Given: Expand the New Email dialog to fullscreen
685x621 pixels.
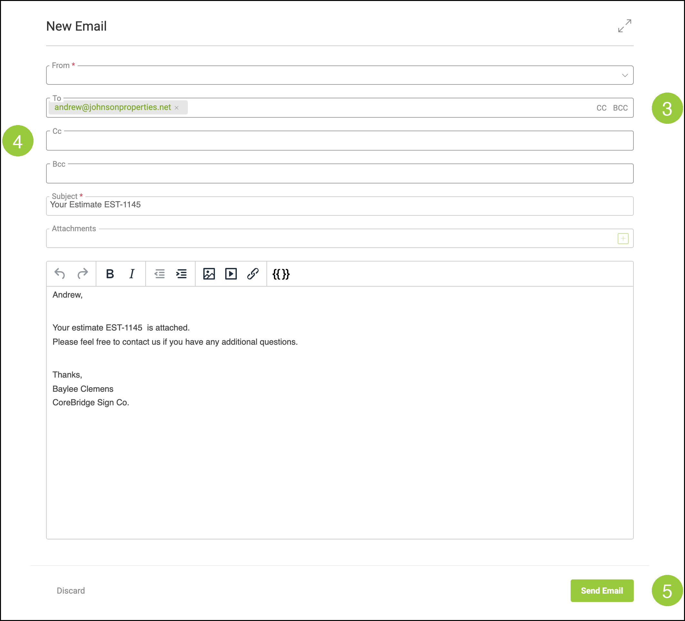Looking at the screenshot, I should pos(624,26).
